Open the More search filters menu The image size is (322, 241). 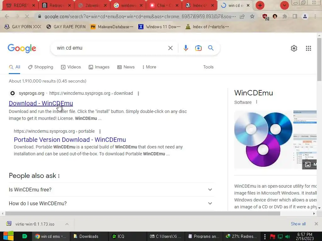pyautogui.click(x=149, y=67)
